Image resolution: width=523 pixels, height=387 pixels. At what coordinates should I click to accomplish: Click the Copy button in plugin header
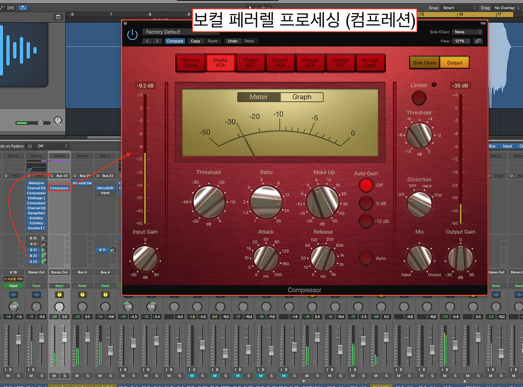coord(196,41)
